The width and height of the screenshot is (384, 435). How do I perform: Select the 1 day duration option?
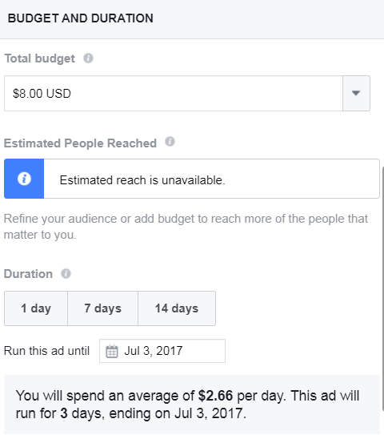click(36, 308)
